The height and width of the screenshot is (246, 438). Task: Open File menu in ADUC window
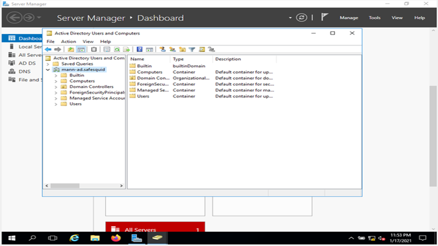click(50, 41)
